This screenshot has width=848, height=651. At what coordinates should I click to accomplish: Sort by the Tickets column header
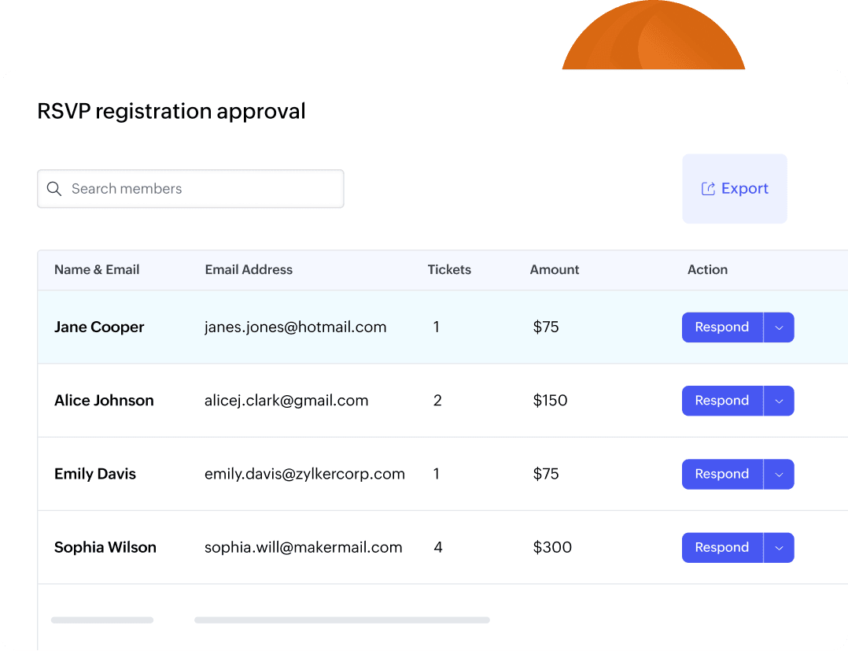(449, 270)
